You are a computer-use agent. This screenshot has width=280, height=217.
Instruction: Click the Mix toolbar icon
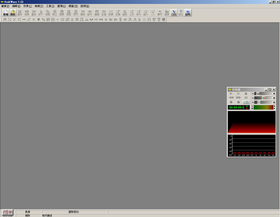(69, 13)
